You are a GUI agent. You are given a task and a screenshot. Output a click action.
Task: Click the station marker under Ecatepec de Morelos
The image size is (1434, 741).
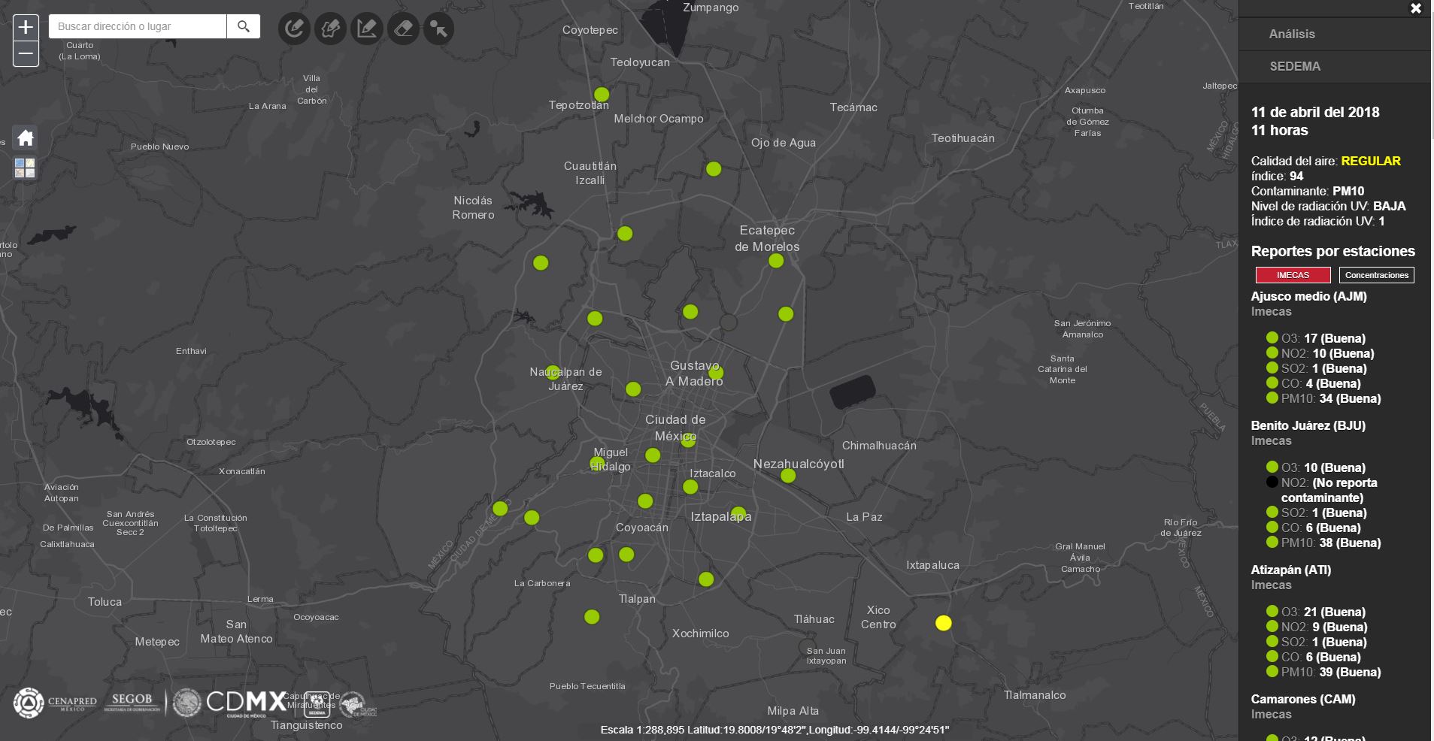(x=776, y=261)
